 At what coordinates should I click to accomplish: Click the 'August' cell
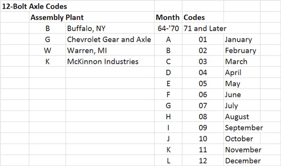point(237,117)
